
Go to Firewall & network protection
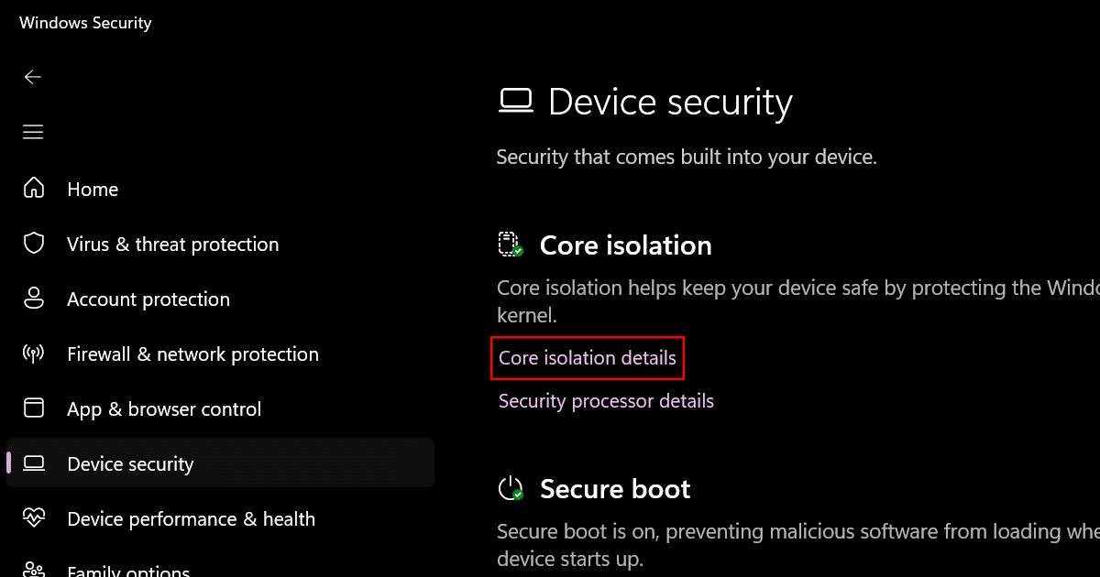pyautogui.click(x=192, y=354)
